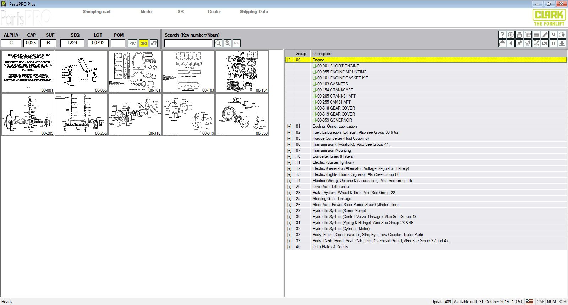Image resolution: width=568 pixels, height=305 pixels.
Task: Click the empty POM input field
Action: tap(118, 43)
